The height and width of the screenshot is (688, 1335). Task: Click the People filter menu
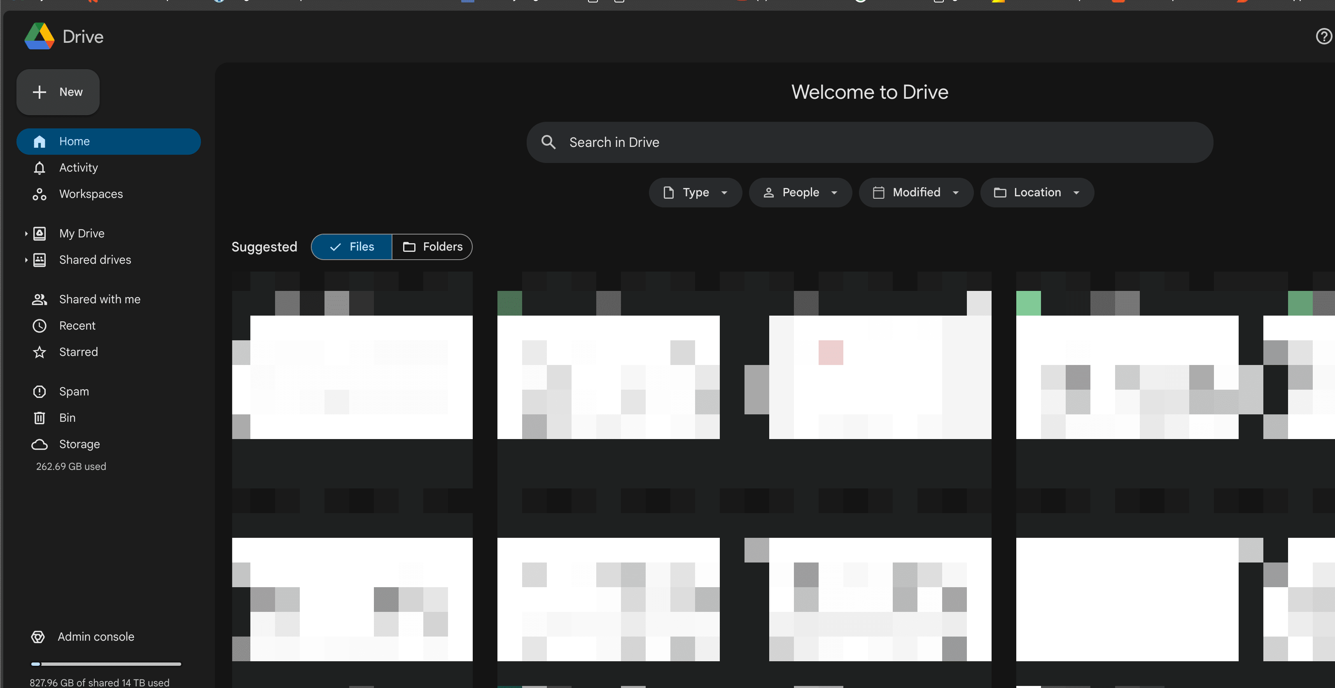(x=800, y=192)
